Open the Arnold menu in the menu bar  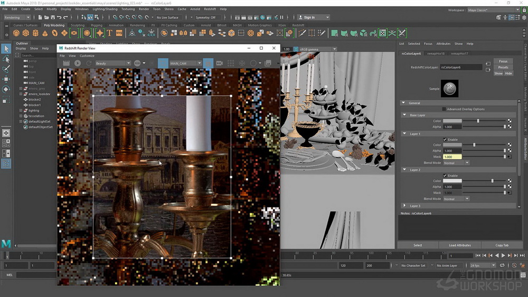click(x=195, y=9)
